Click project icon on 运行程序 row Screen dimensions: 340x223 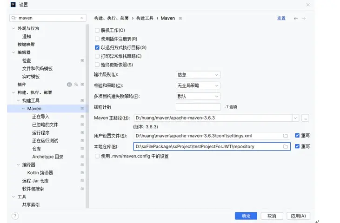tap(82, 132)
